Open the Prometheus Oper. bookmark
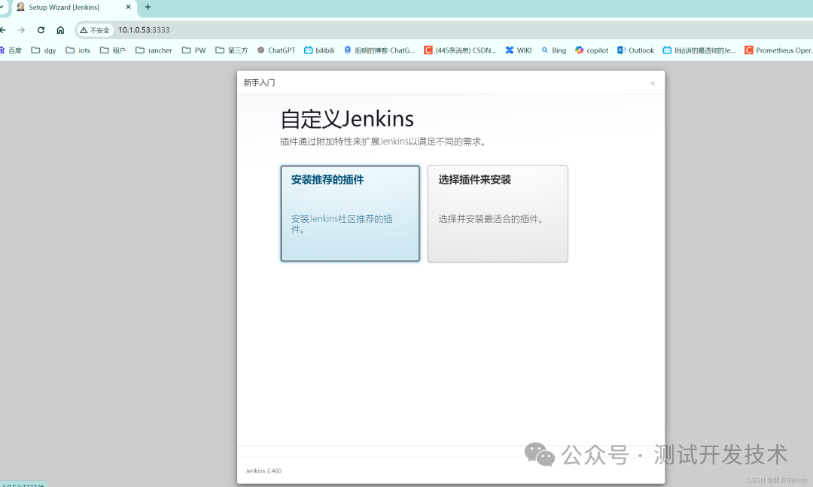This screenshot has width=813, height=487. tap(778, 50)
